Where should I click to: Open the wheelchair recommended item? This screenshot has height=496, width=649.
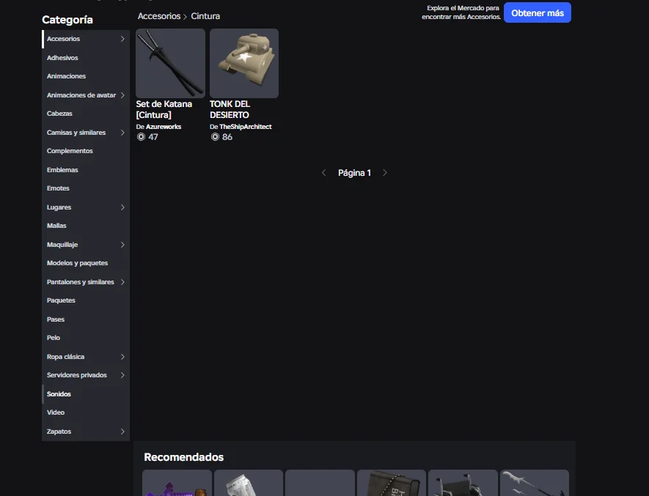(463, 484)
